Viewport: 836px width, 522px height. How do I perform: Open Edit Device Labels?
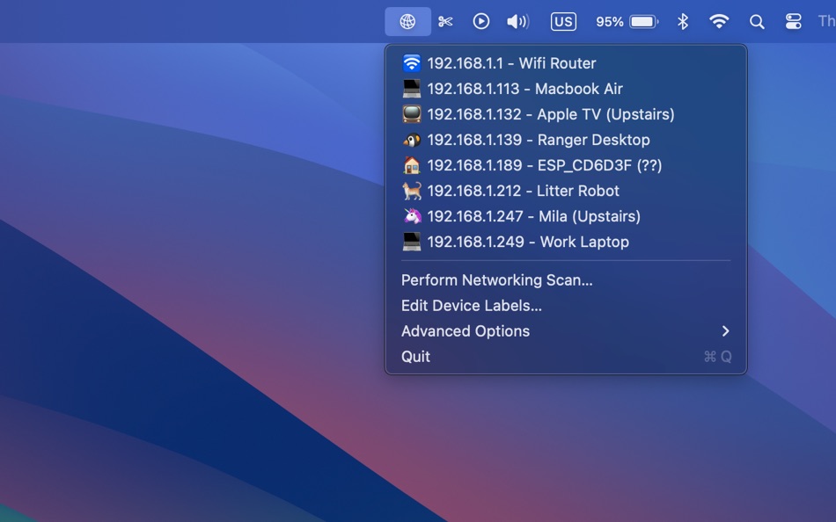pos(472,306)
